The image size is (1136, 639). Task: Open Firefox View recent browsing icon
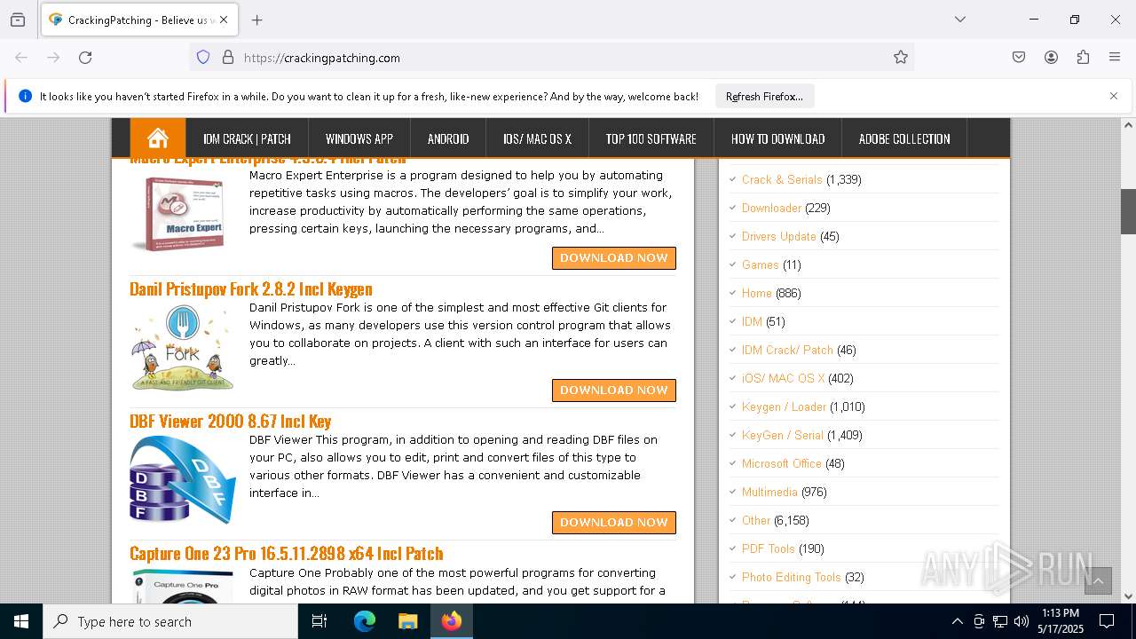[x=18, y=20]
